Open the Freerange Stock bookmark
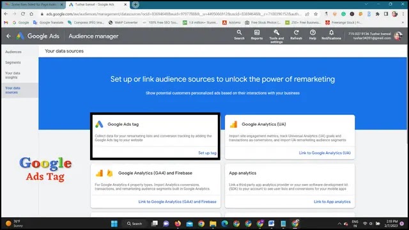Image resolution: width=409 pixels, height=230 pixels. pos(343,23)
